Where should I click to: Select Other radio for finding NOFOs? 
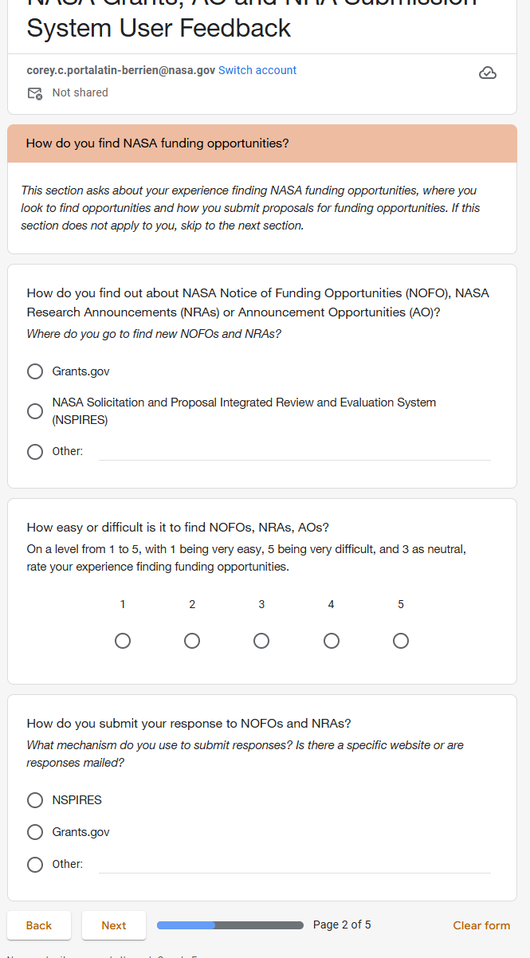pos(35,452)
